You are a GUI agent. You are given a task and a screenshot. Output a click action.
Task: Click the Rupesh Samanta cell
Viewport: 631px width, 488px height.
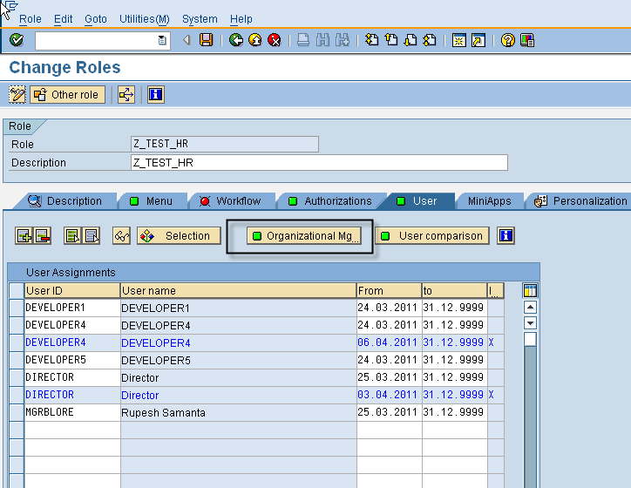[238, 412]
